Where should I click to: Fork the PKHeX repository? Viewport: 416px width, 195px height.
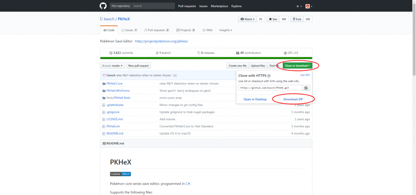pyautogui.click(x=297, y=19)
